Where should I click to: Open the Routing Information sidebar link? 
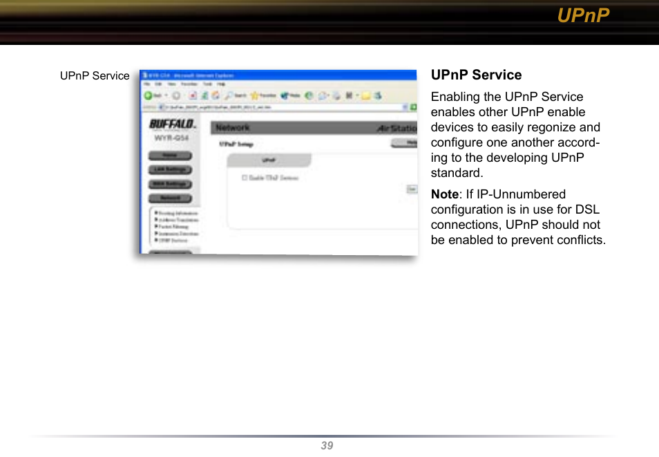(x=178, y=213)
